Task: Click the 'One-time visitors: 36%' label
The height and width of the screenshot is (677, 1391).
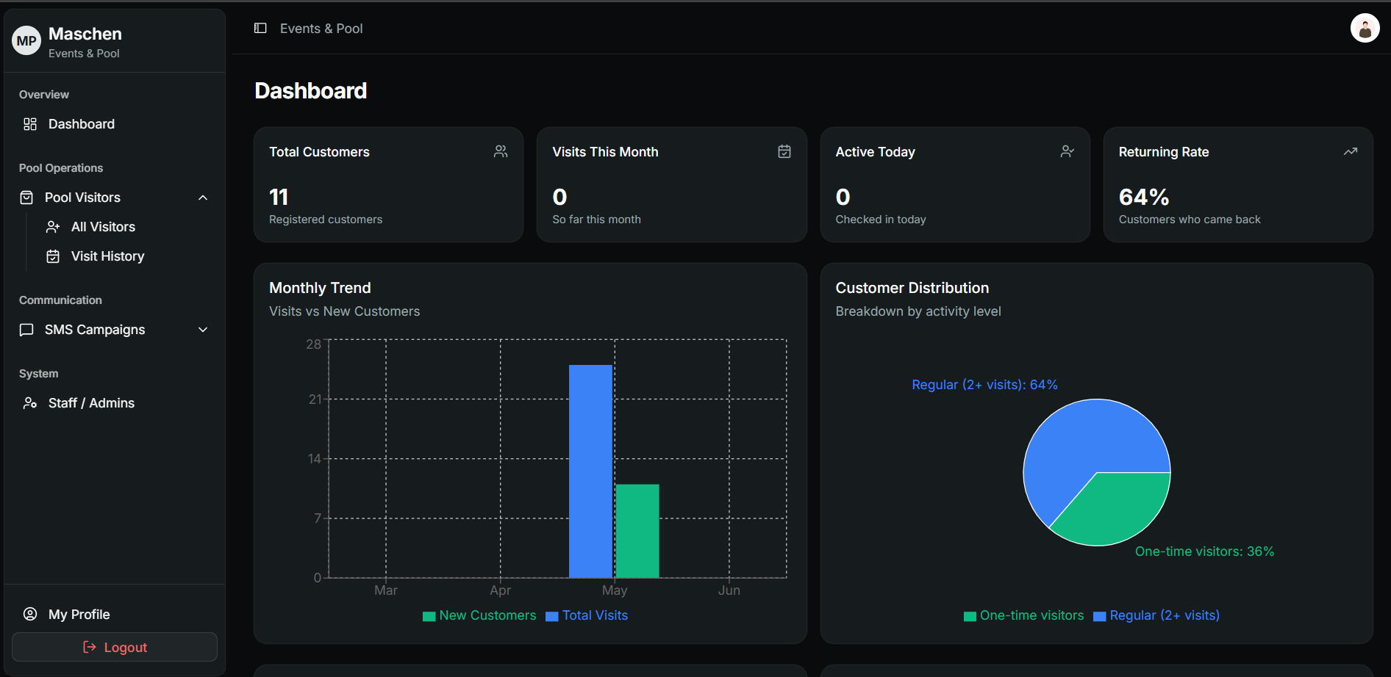Action: pos(1204,551)
